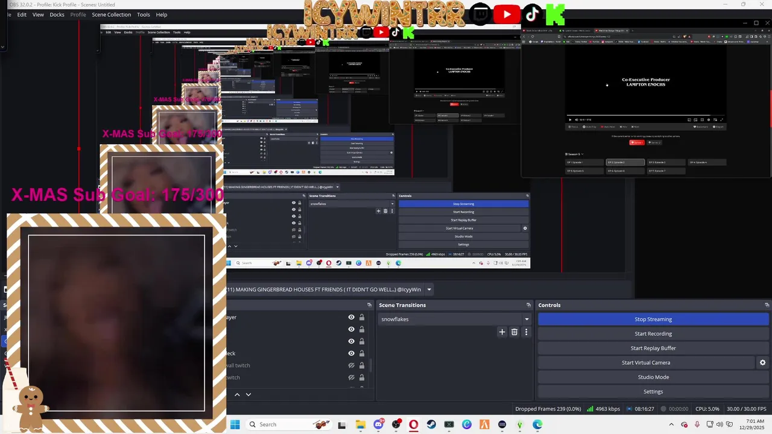
Task: Open The Sims green plumbob taskbar icon
Action: [x=520, y=424]
